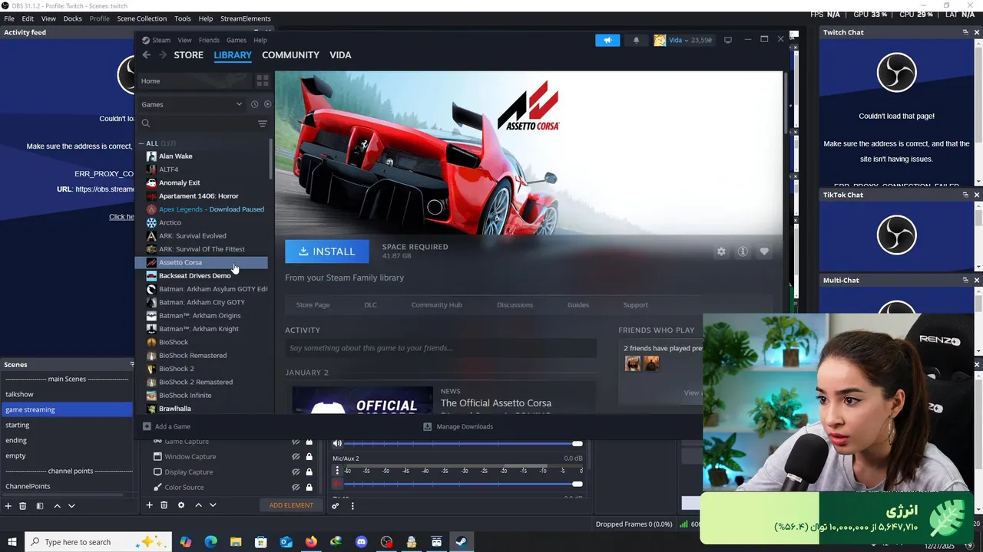The width and height of the screenshot is (983, 552).
Task: Unmute the Mic/Aux 2 muted speaker icon
Action: coord(337,484)
